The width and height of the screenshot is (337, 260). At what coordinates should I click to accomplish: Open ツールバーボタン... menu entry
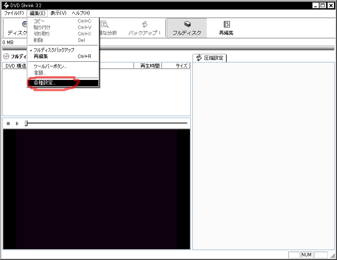tap(63, 66)
